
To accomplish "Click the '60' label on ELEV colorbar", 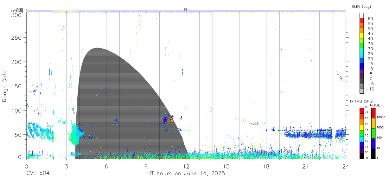I will (370, 18).
